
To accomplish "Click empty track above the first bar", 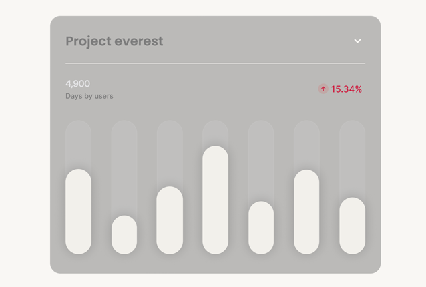I will [x=79, y=143].
